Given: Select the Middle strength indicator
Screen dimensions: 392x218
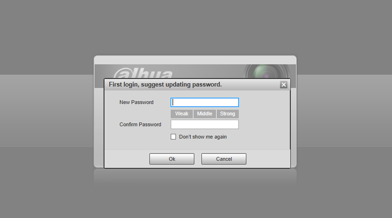Looking at the screenshot, I should pos(204,114).
